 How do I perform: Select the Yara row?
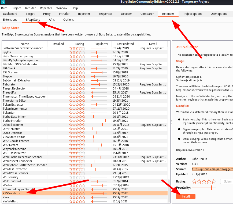(x=85, y=197)
